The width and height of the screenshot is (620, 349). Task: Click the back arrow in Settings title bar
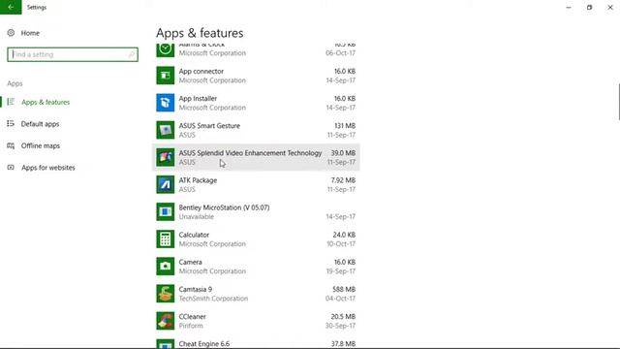tap(11, 7)
